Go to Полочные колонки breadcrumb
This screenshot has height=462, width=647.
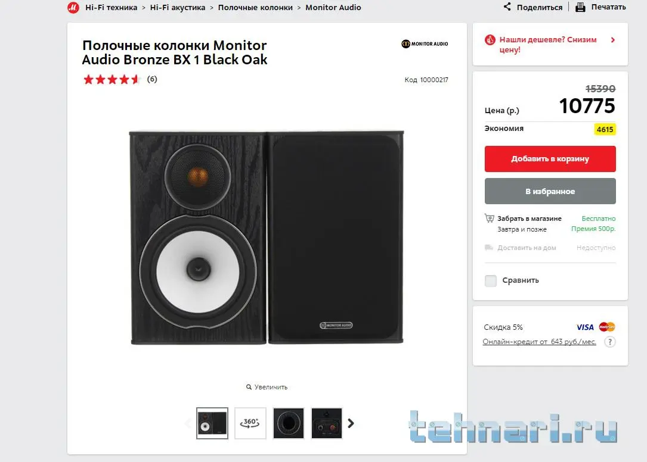point(255,7)
